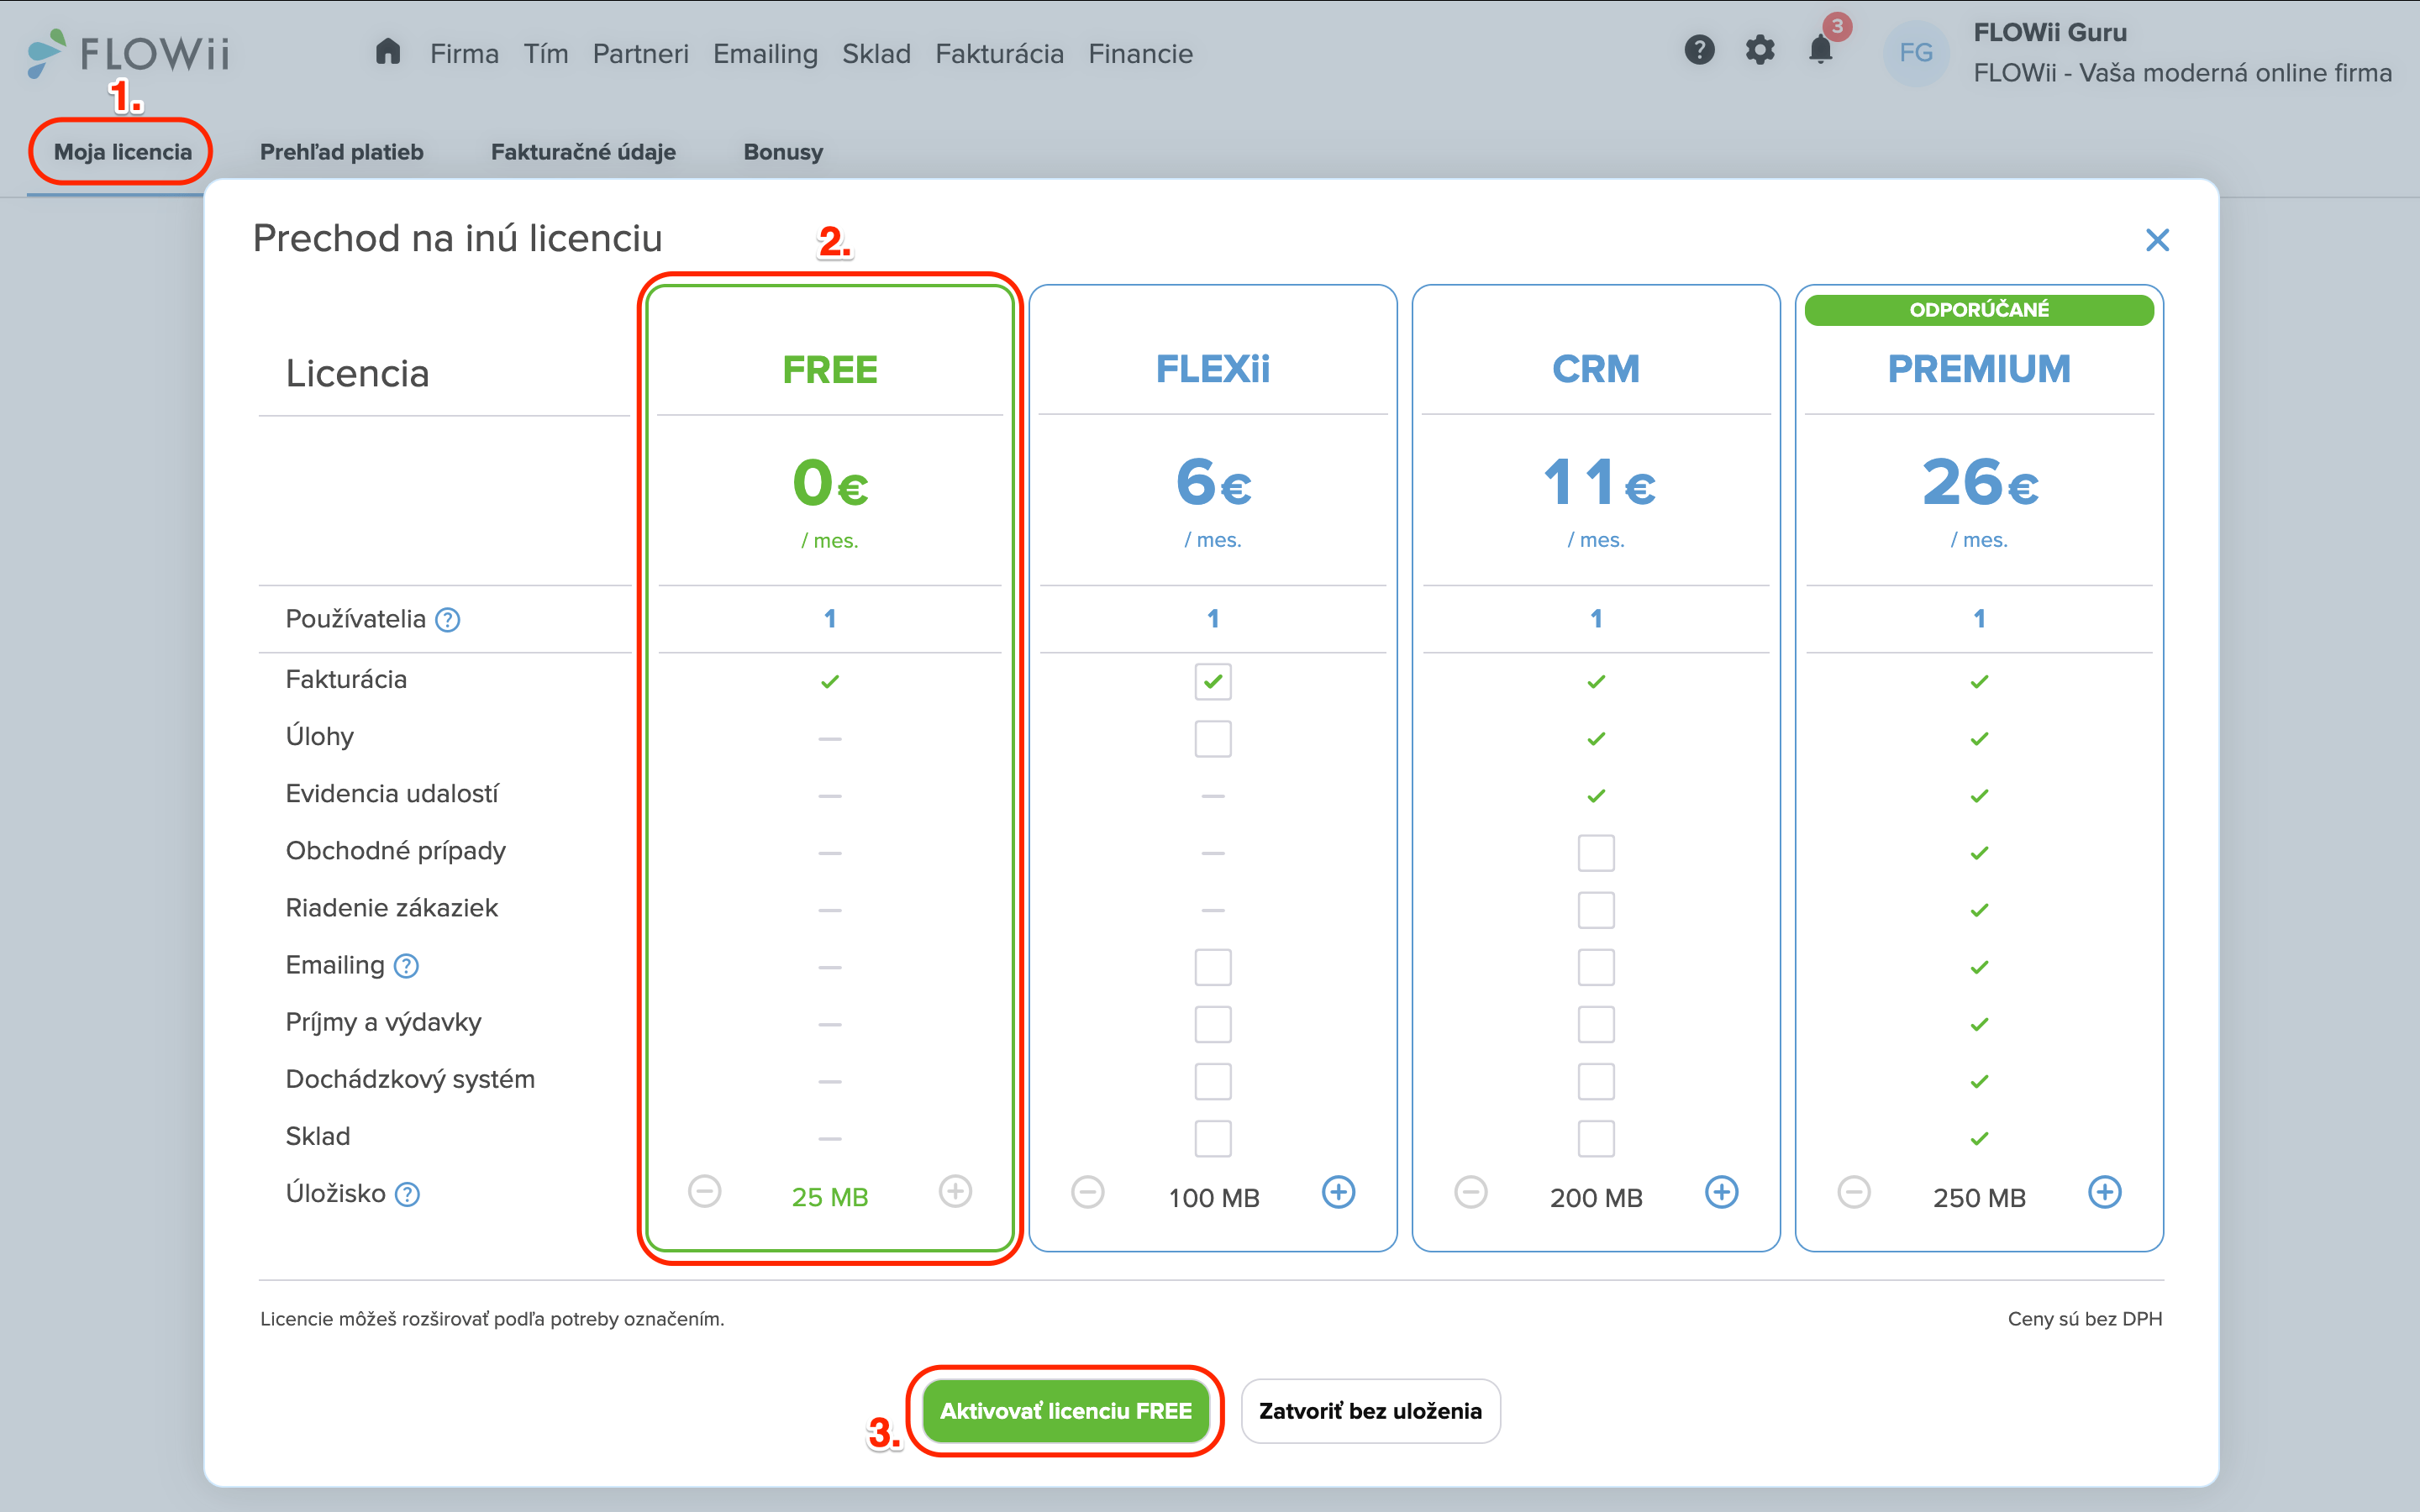Open the Fakturácia menu
The height and width of the screenshot is (1512, 2420).
point(999,54)
